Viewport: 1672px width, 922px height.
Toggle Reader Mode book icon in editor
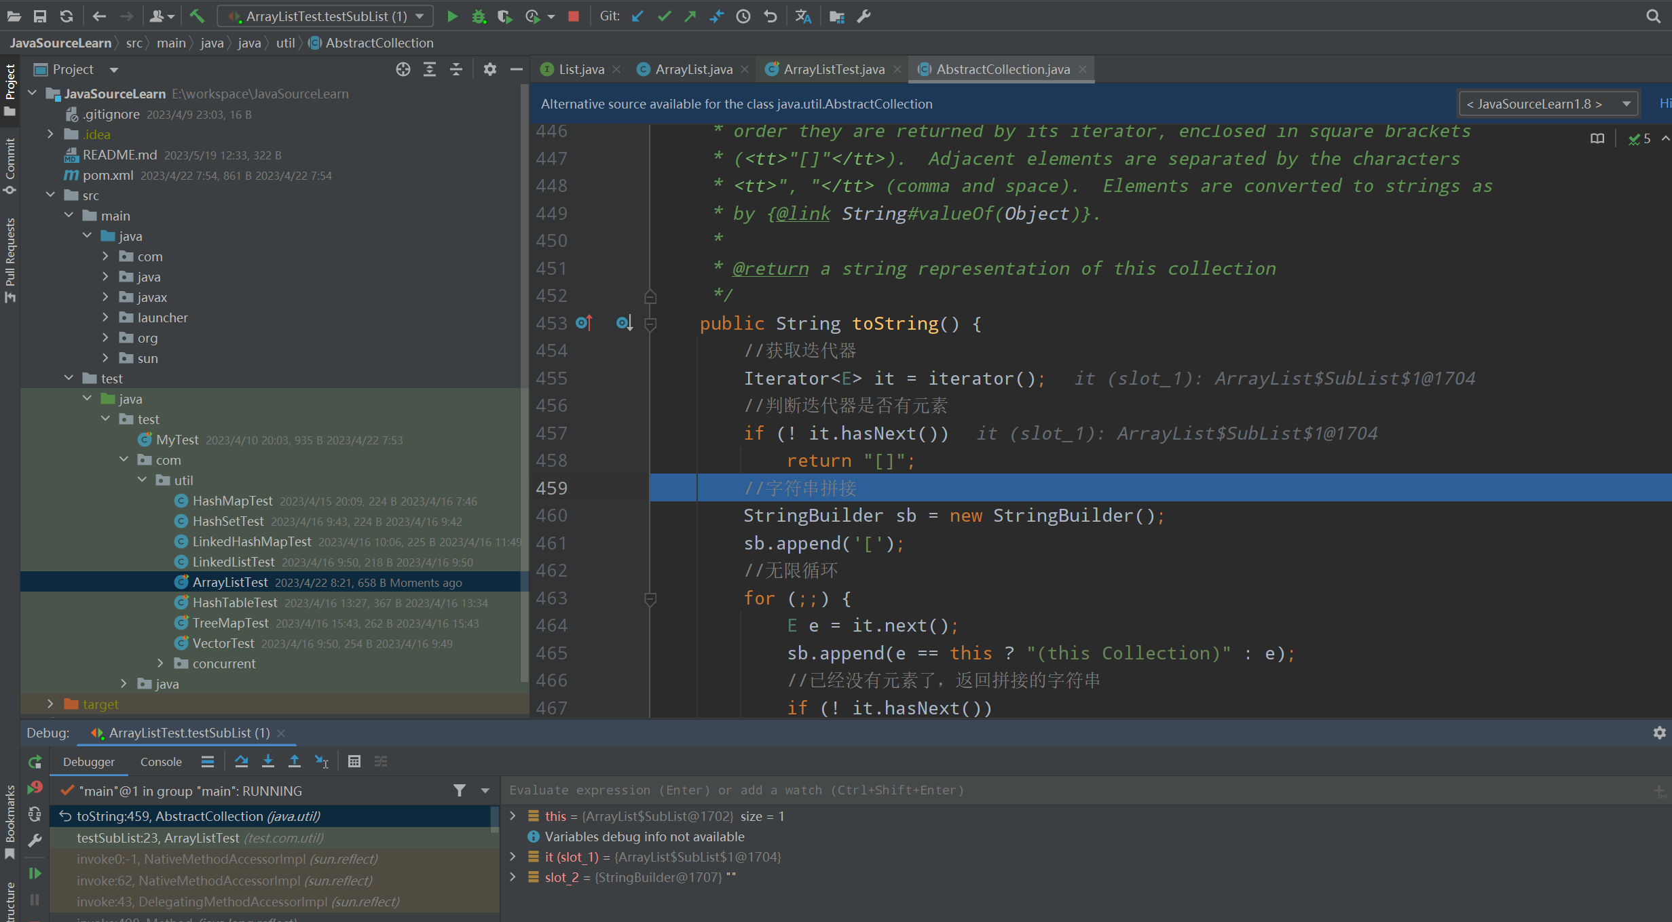pos(1597,138)
